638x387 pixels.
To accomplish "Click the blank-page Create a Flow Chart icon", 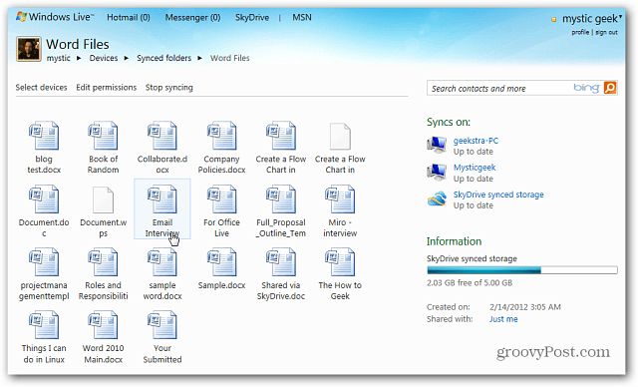I will [340, 137].
